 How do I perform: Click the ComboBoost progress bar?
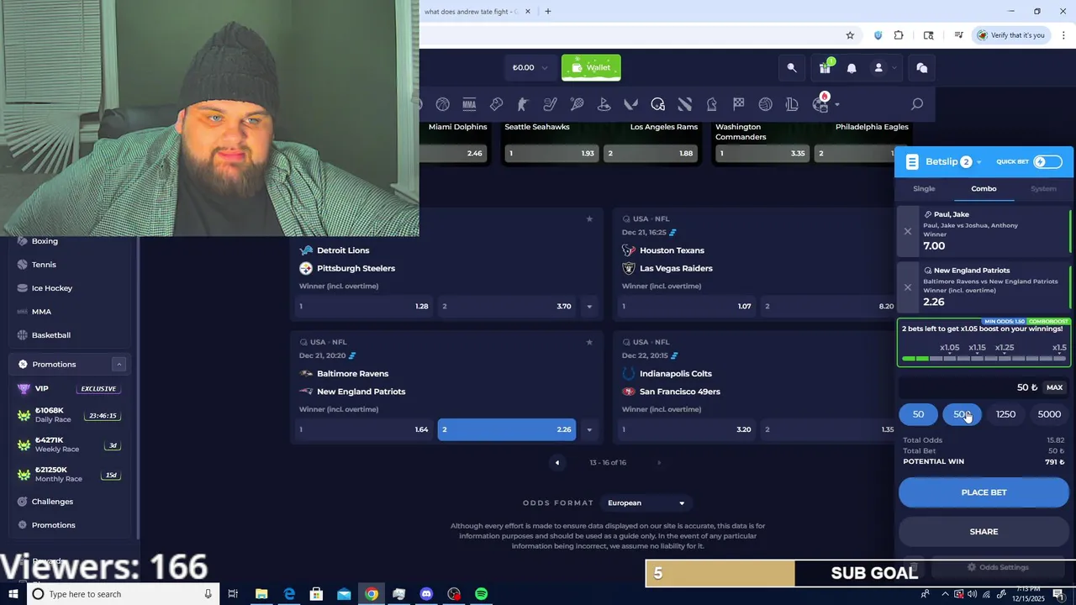tap(984, 359)
